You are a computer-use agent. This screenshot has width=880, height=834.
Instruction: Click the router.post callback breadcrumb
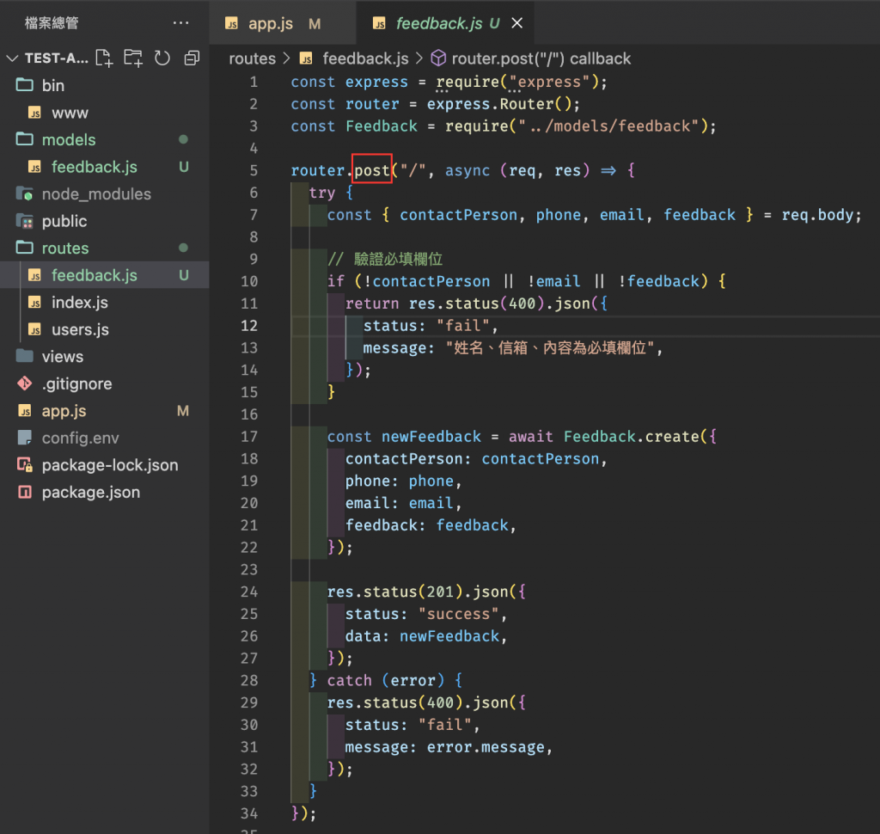click(x=541, y=58)
